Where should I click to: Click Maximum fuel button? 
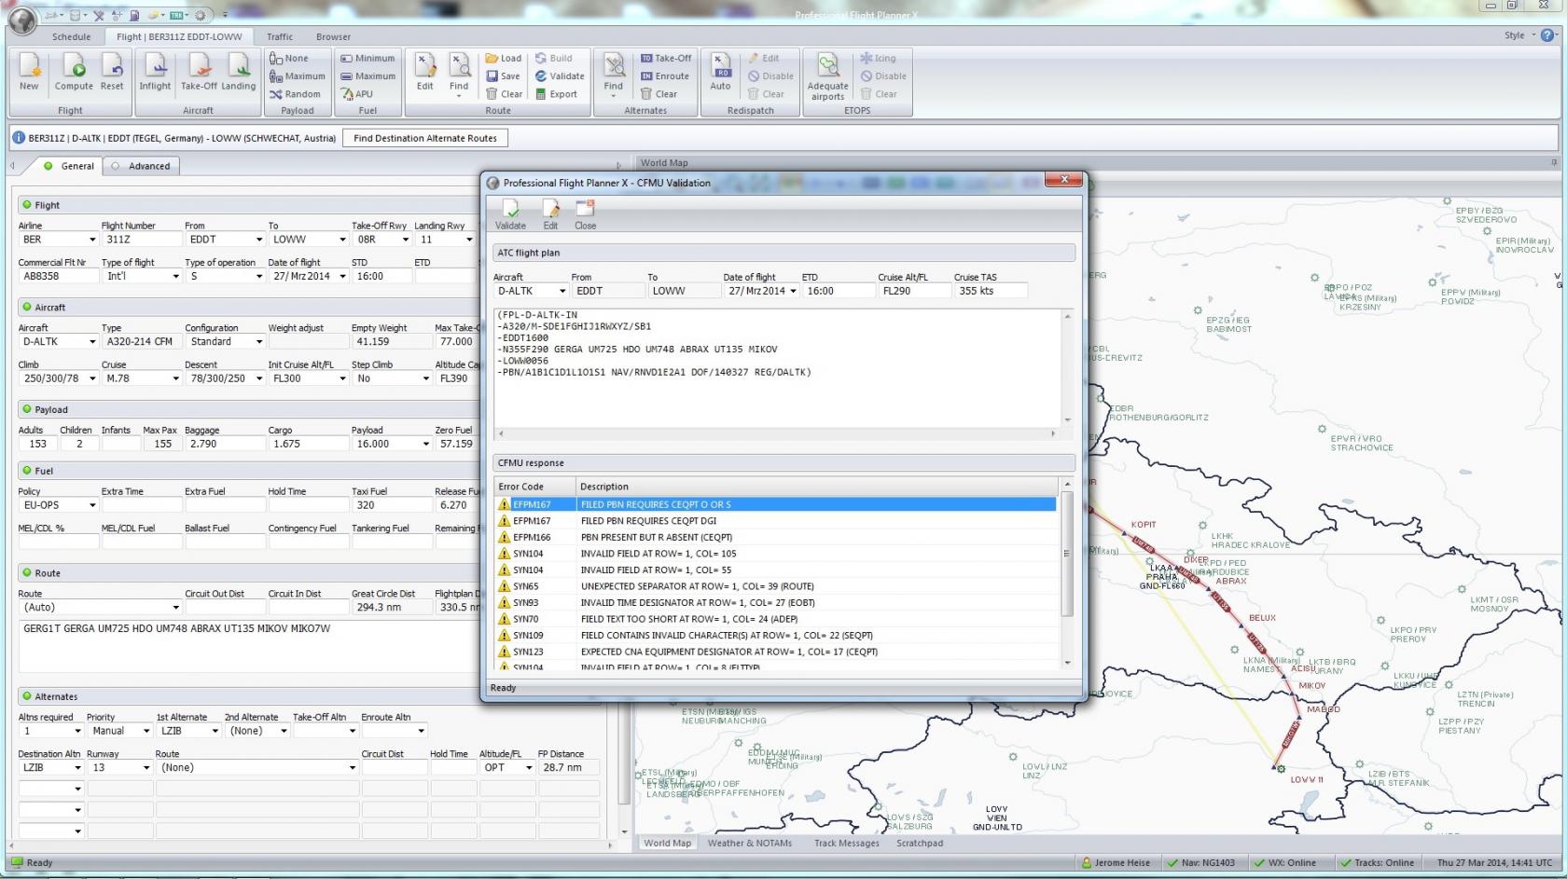coord(367,76)
